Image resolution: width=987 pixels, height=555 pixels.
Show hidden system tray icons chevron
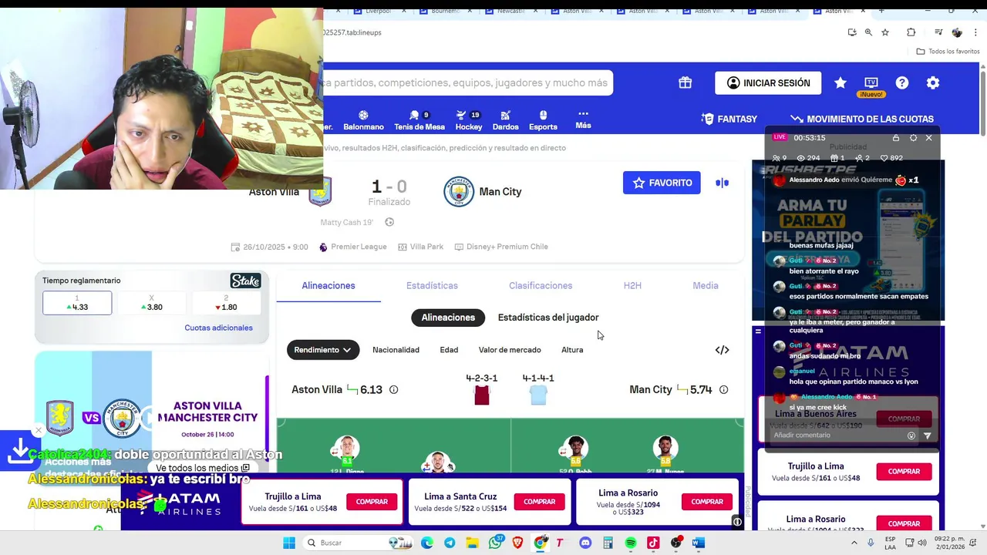coord(853,543)
